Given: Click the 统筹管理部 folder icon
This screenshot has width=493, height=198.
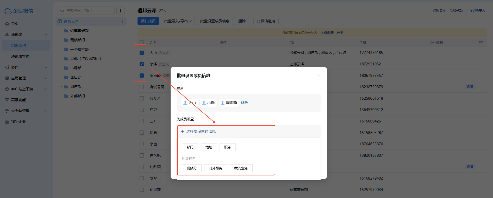Looking at the screenshot, I should (x=66, y=31).
